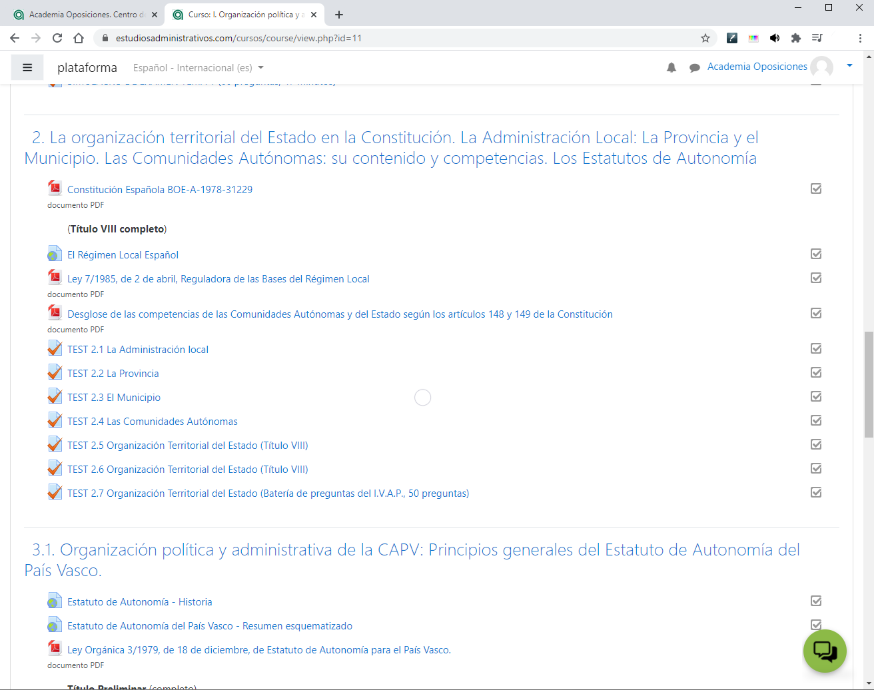The height and width of the screenshot is (690, 874).
Task: Toggle completion for Estatuto de Autonomía - Historia
Action: coord(815,600)
